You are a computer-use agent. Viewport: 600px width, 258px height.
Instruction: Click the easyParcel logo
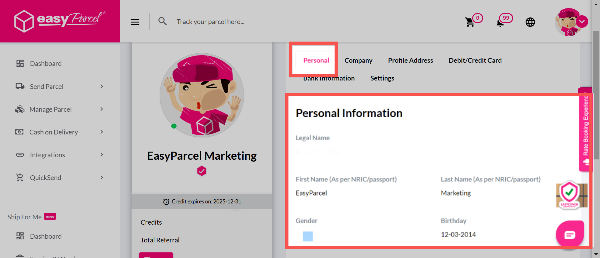pyautogui.click(x=60, y=21)
